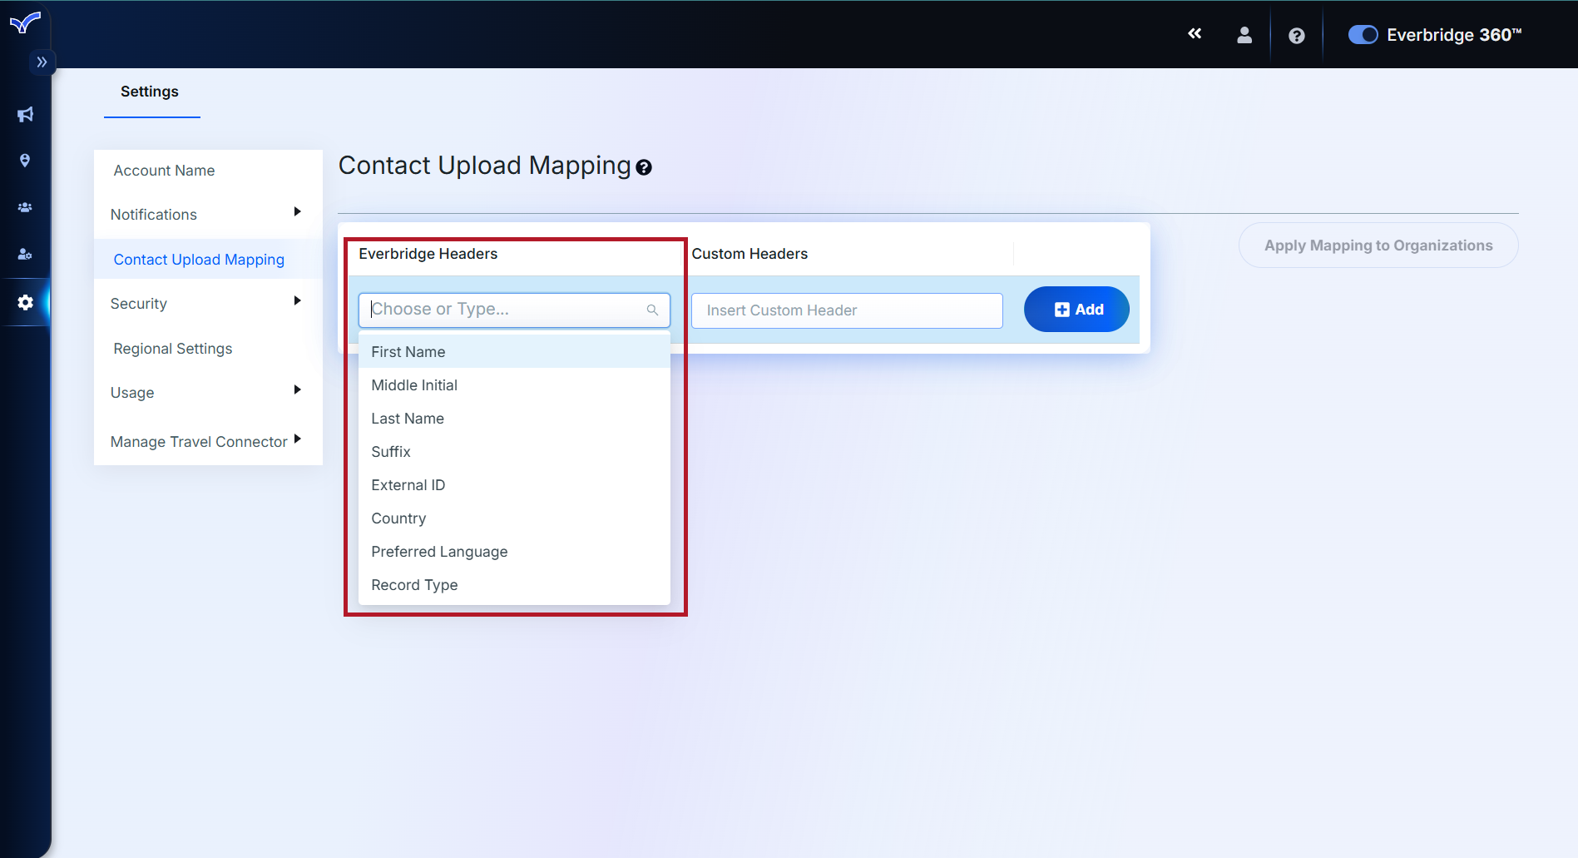Viewport: 1578px width, 858px height.
Task: Expand the left navigation sidebar
Action: [x=42, y=62]
